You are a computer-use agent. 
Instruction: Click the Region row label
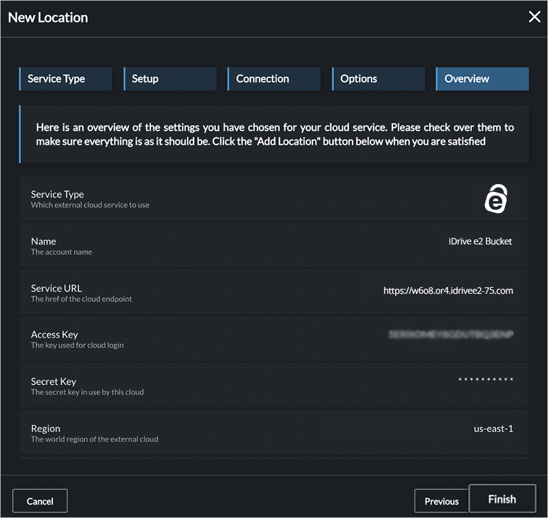tap(46, 428)
